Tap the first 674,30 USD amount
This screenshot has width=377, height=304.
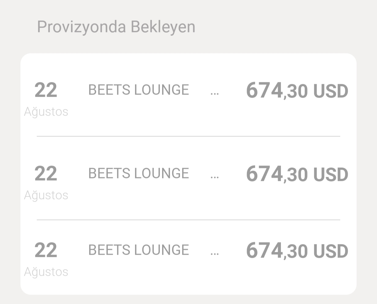click(297, 91)
